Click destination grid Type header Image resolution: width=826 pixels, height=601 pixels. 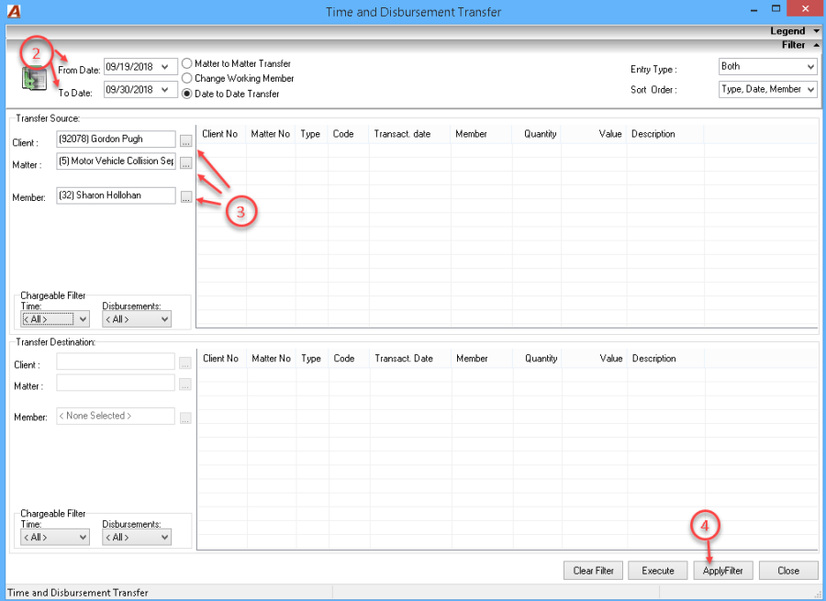(312, 358)
